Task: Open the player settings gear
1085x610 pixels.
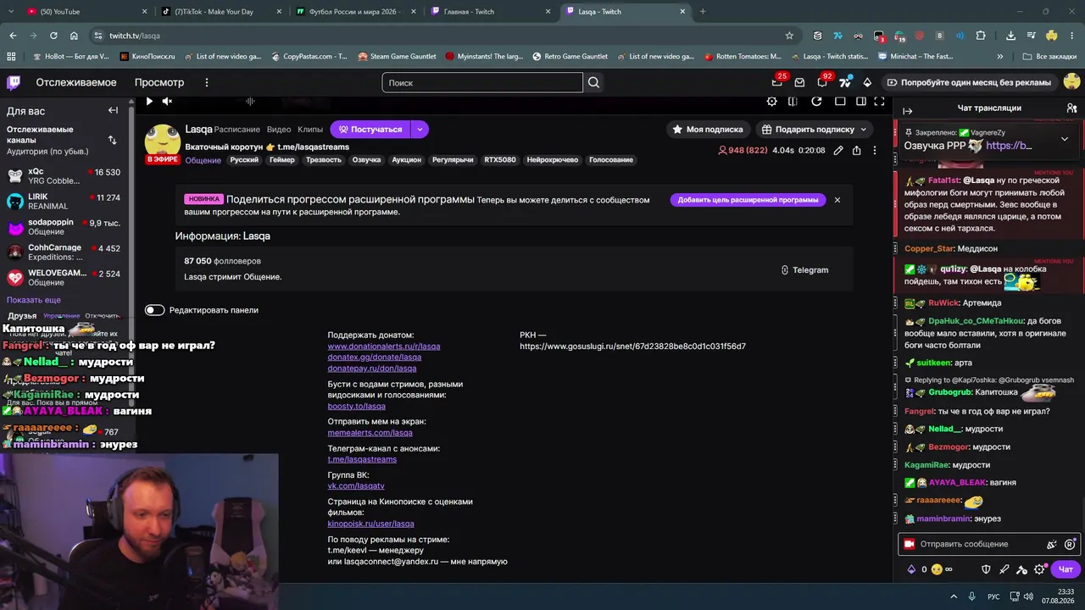Action: [771, 102]
